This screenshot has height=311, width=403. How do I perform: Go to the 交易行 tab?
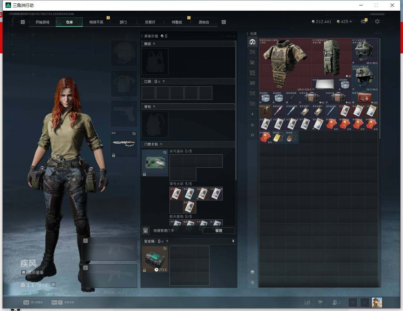(150, 22)
